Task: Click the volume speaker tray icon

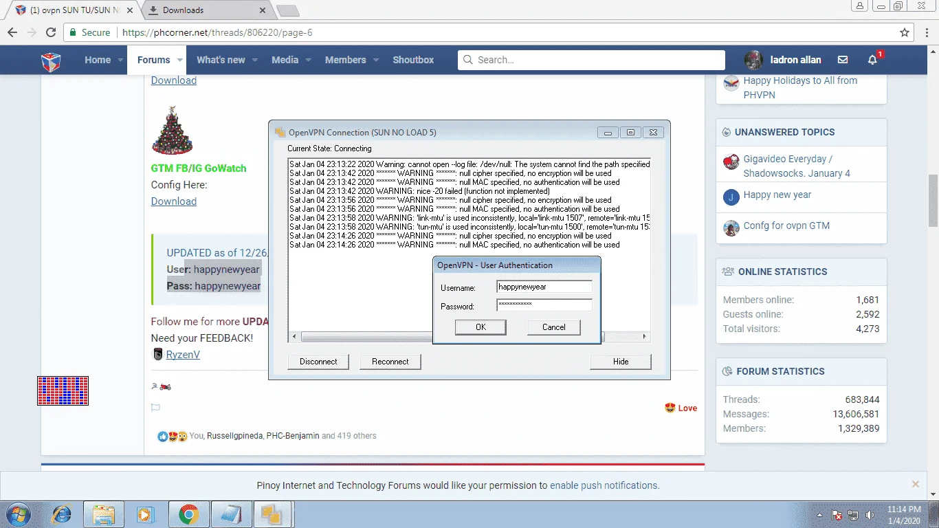Action: pos(870,515)
